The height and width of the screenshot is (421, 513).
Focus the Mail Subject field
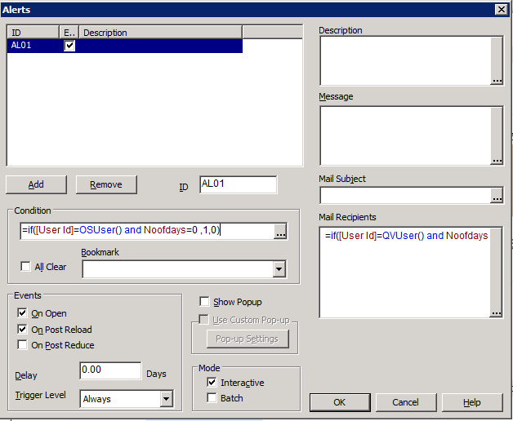pos(405,196)
